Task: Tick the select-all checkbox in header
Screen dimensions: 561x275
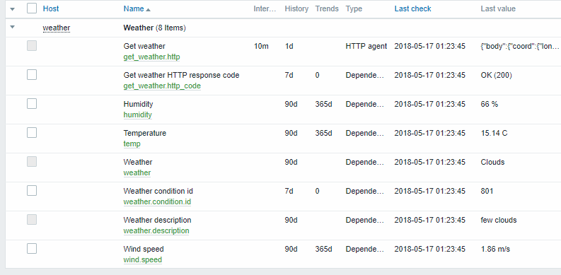Action: [x=32, y=8]
